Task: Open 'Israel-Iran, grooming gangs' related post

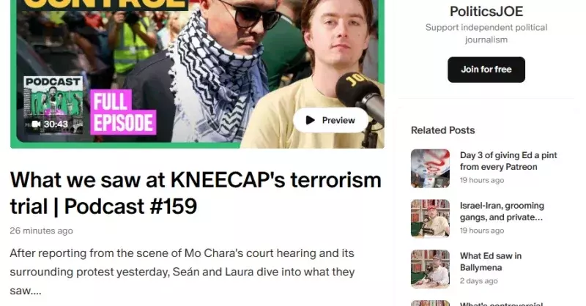Action: 502,212
